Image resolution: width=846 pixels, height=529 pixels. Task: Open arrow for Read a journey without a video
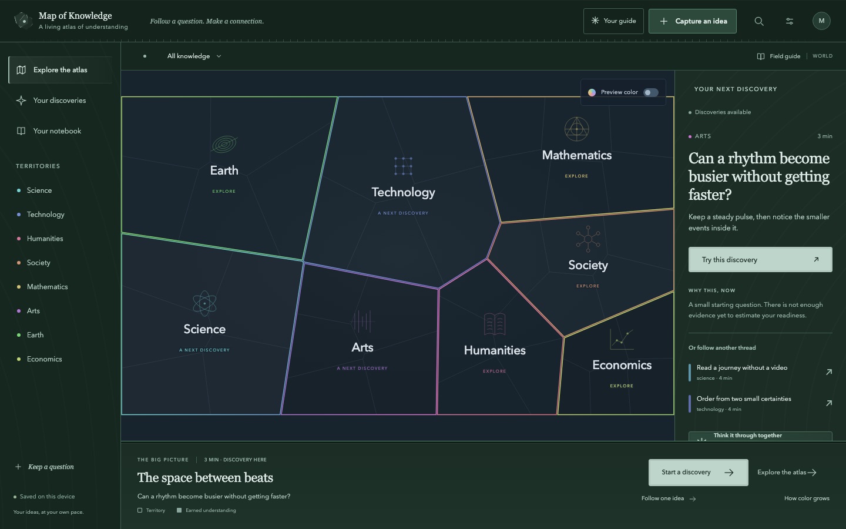coord(829,372)
